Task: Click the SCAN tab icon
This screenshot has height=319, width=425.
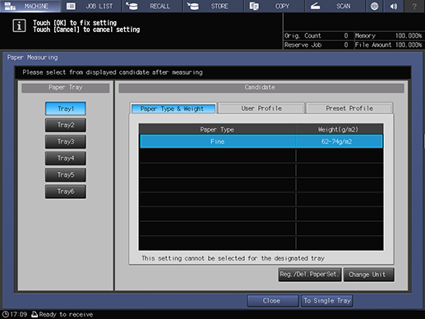Action: click(316, 6)
